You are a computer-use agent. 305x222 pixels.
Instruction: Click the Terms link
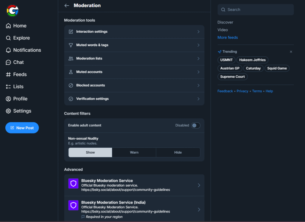(257, 91)
